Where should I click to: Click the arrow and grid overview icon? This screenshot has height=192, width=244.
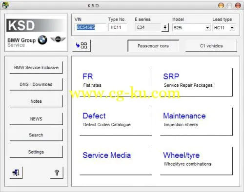[81, 45]
